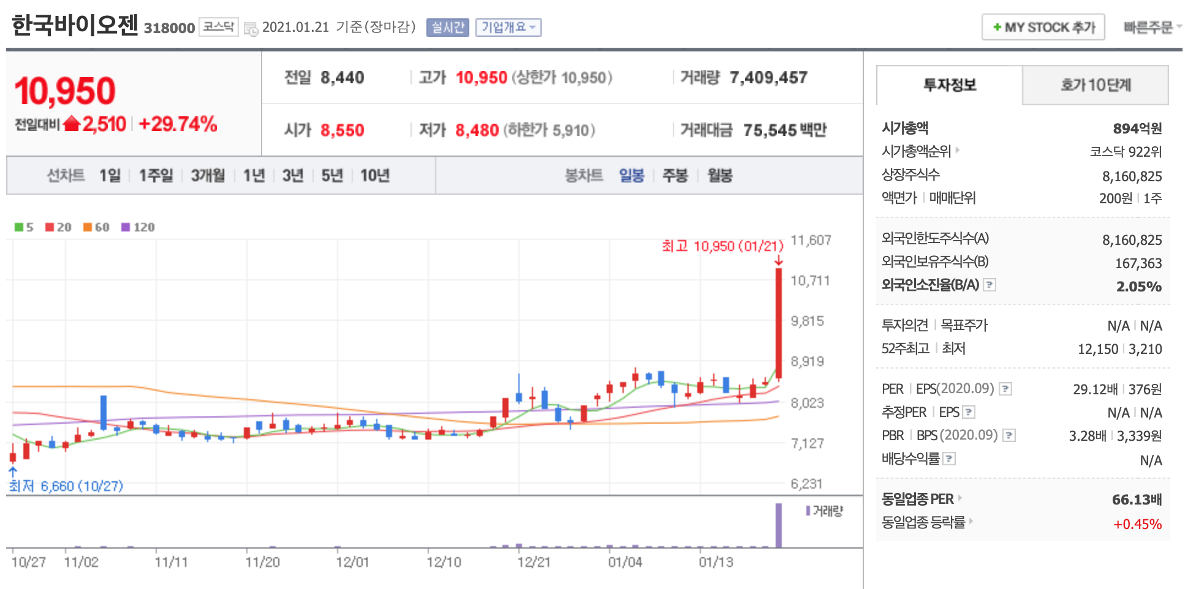This screenshot has height=589, width=1196.
Task: Click the 외국인소진율 value 2.05%
Action: pyautogui.click(x=1139, y=287)
